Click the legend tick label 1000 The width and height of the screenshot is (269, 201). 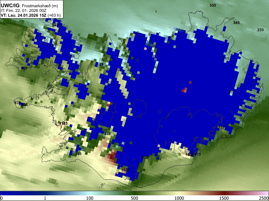[x=179, y=198]
